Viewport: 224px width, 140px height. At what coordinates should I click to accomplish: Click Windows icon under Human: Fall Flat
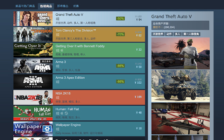(x=57, y=113)
